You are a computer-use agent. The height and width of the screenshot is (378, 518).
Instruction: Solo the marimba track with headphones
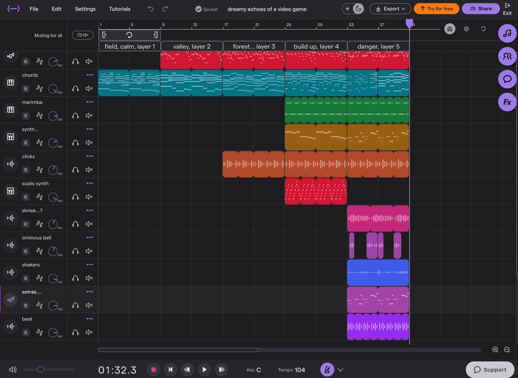(75, 116)
